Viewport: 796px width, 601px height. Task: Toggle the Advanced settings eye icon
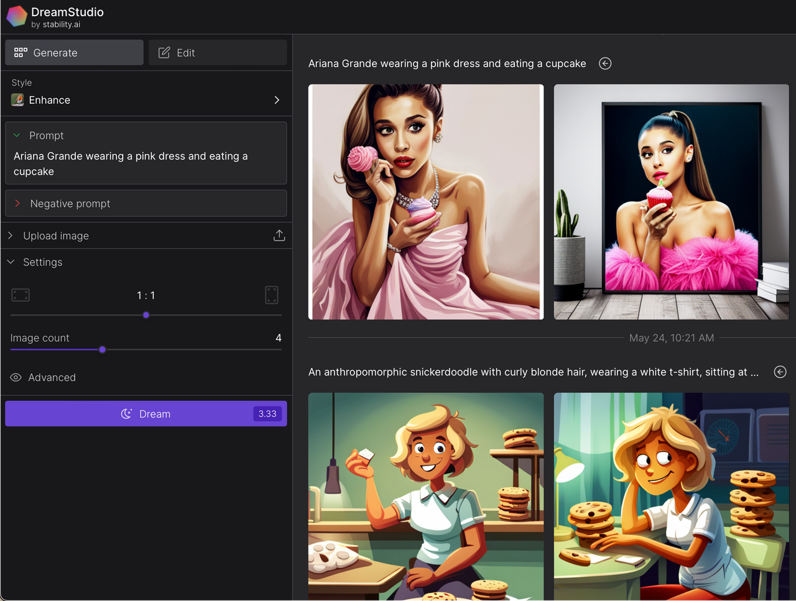click(16, 377)
